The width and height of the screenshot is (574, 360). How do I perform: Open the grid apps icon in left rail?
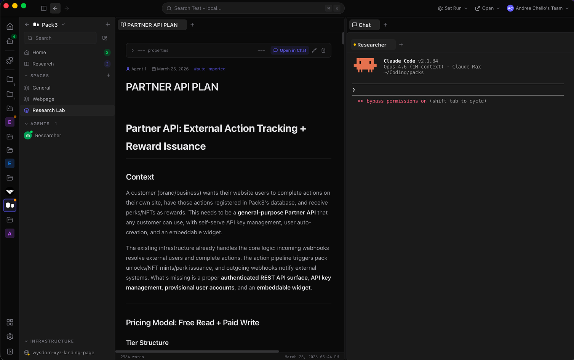(x=10, y=322)
